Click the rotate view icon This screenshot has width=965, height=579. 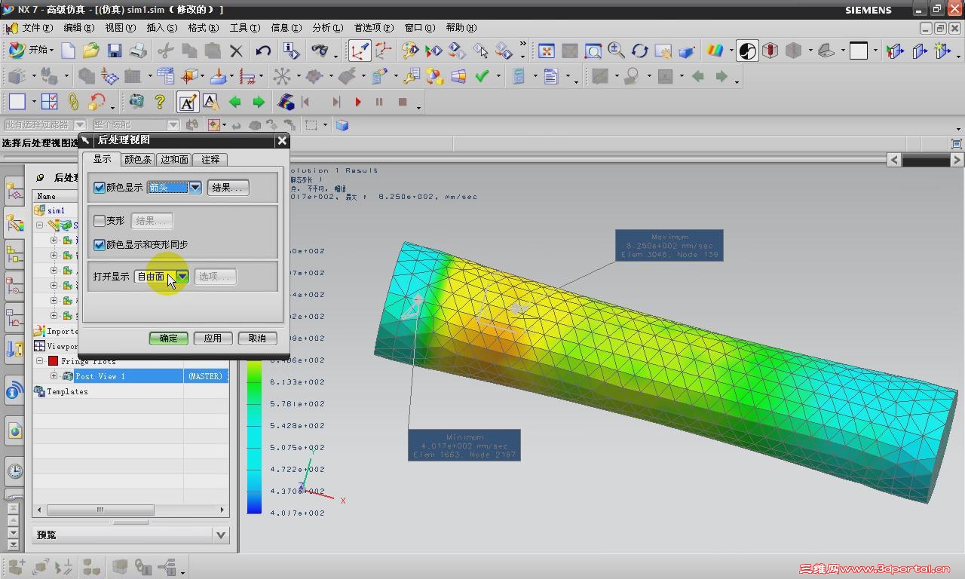[x=640, y=51]
